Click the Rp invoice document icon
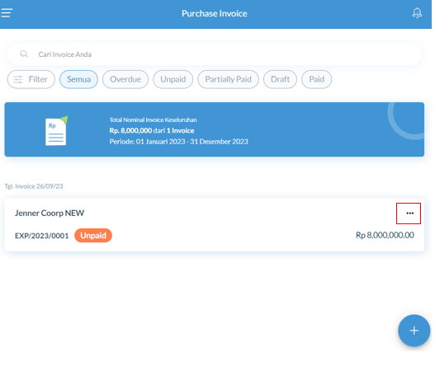This screenshot has width=435, height=366. [57, 130]
